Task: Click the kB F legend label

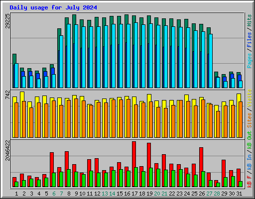Action: tap(250, 181)
